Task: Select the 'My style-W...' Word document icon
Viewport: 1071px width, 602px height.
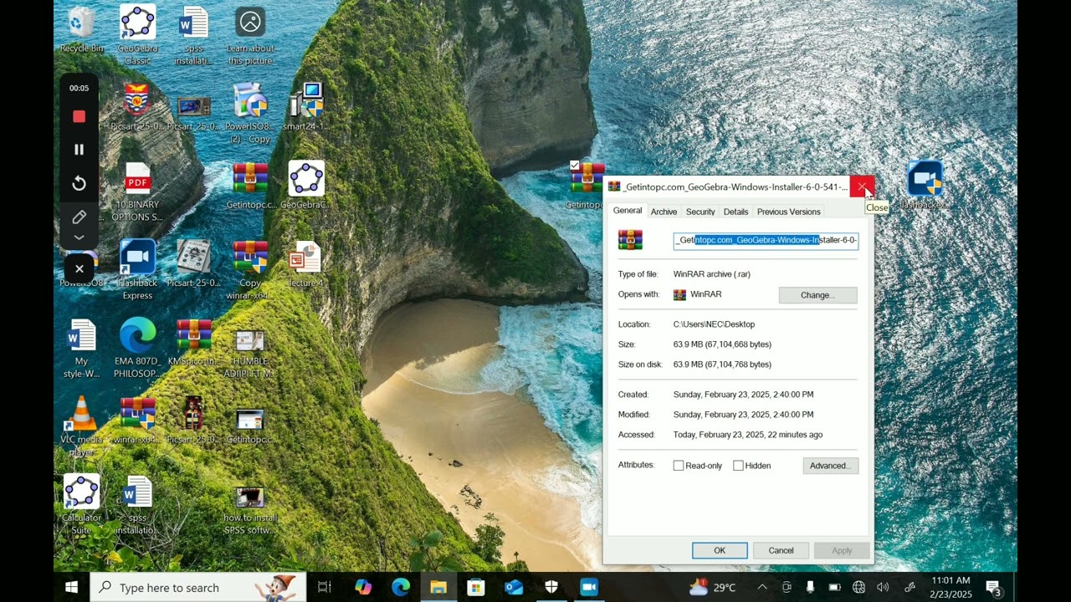Action: [81, 349]
